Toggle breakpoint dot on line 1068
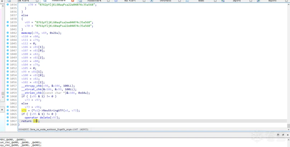 point(8,124)
